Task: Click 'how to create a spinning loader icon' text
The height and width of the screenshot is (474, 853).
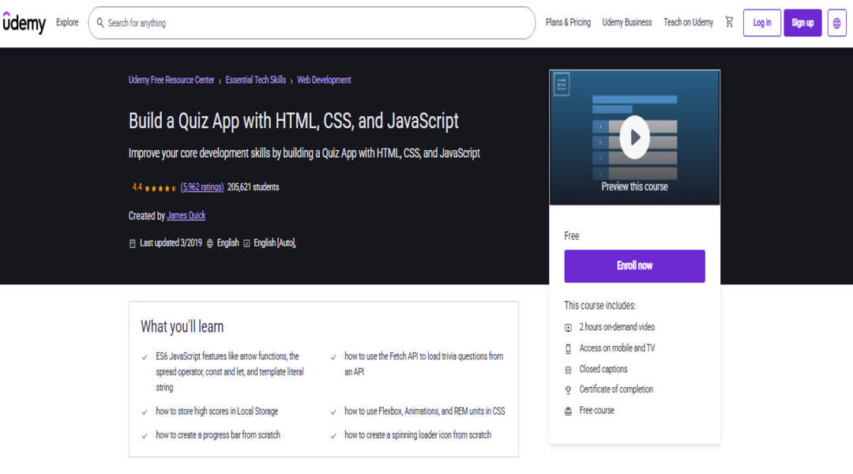Action: tap(417, 435)
